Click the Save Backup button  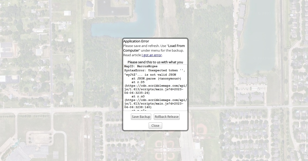click(141, 117)
